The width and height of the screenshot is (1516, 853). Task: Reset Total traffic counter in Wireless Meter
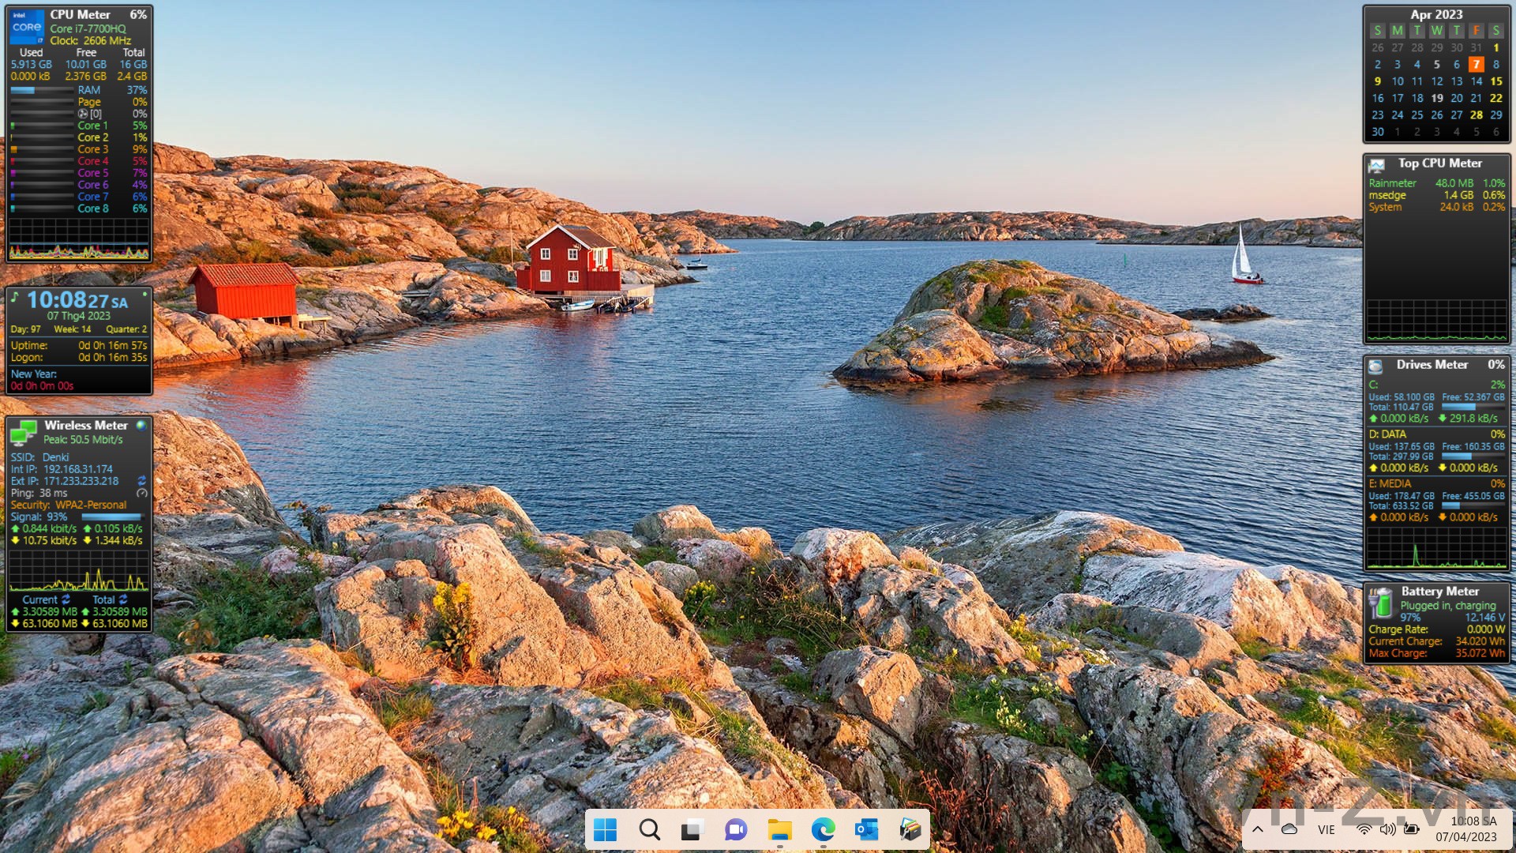click(123, 599)
